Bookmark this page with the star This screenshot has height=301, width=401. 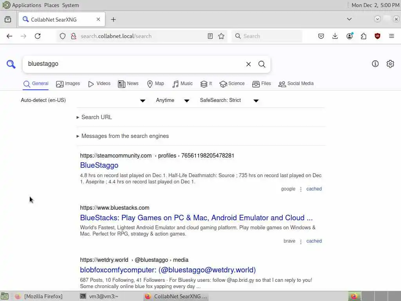pos(221,36)
